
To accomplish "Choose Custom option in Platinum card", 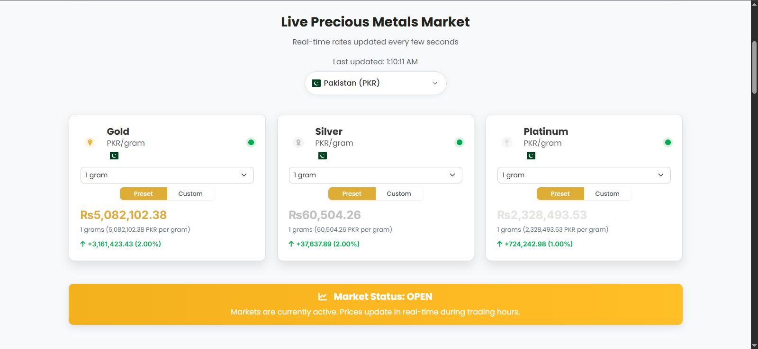I will pos(607,194).
